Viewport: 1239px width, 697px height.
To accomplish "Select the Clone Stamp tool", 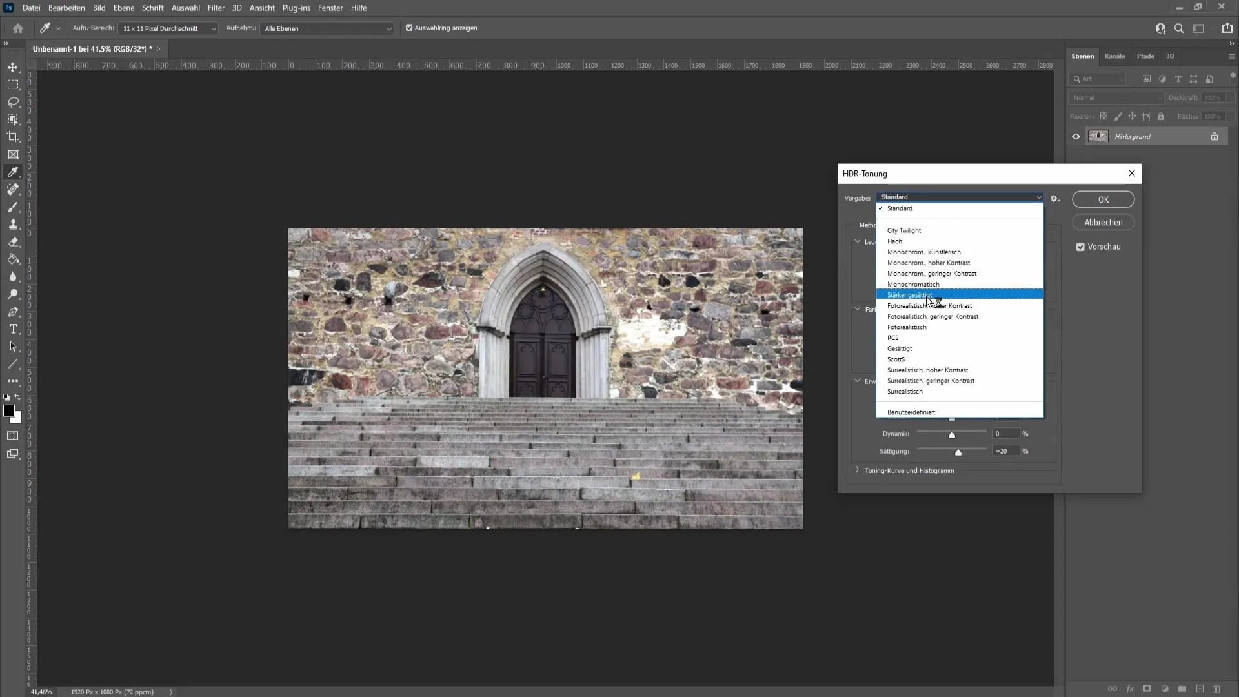I will pos(13,224).
